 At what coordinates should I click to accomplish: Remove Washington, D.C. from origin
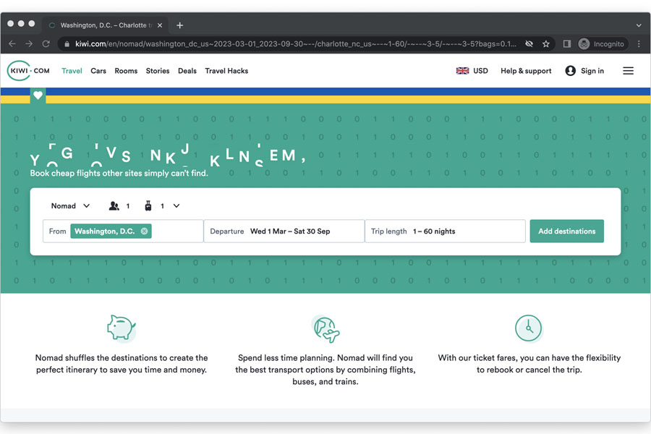[x=144, y=231]
